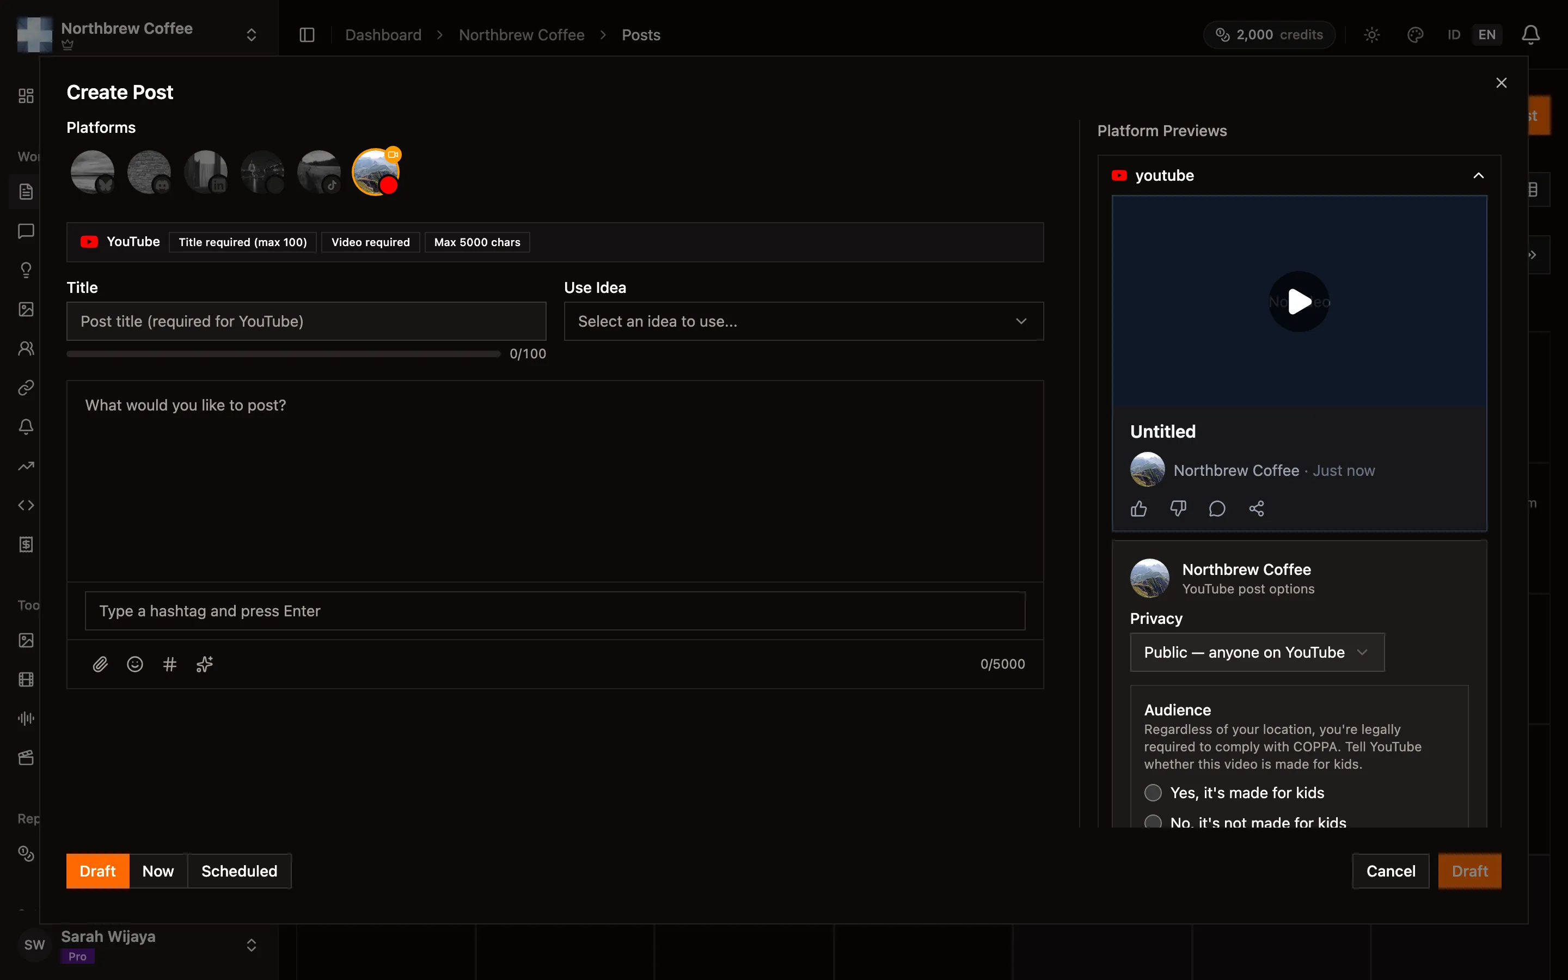Open the 'Select an idea to use...' dropdown
This screenshot has height=980, width=1568.
pos(804,321)
